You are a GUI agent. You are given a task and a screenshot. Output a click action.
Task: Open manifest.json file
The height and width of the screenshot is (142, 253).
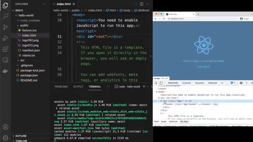click(x=31, y=50)
